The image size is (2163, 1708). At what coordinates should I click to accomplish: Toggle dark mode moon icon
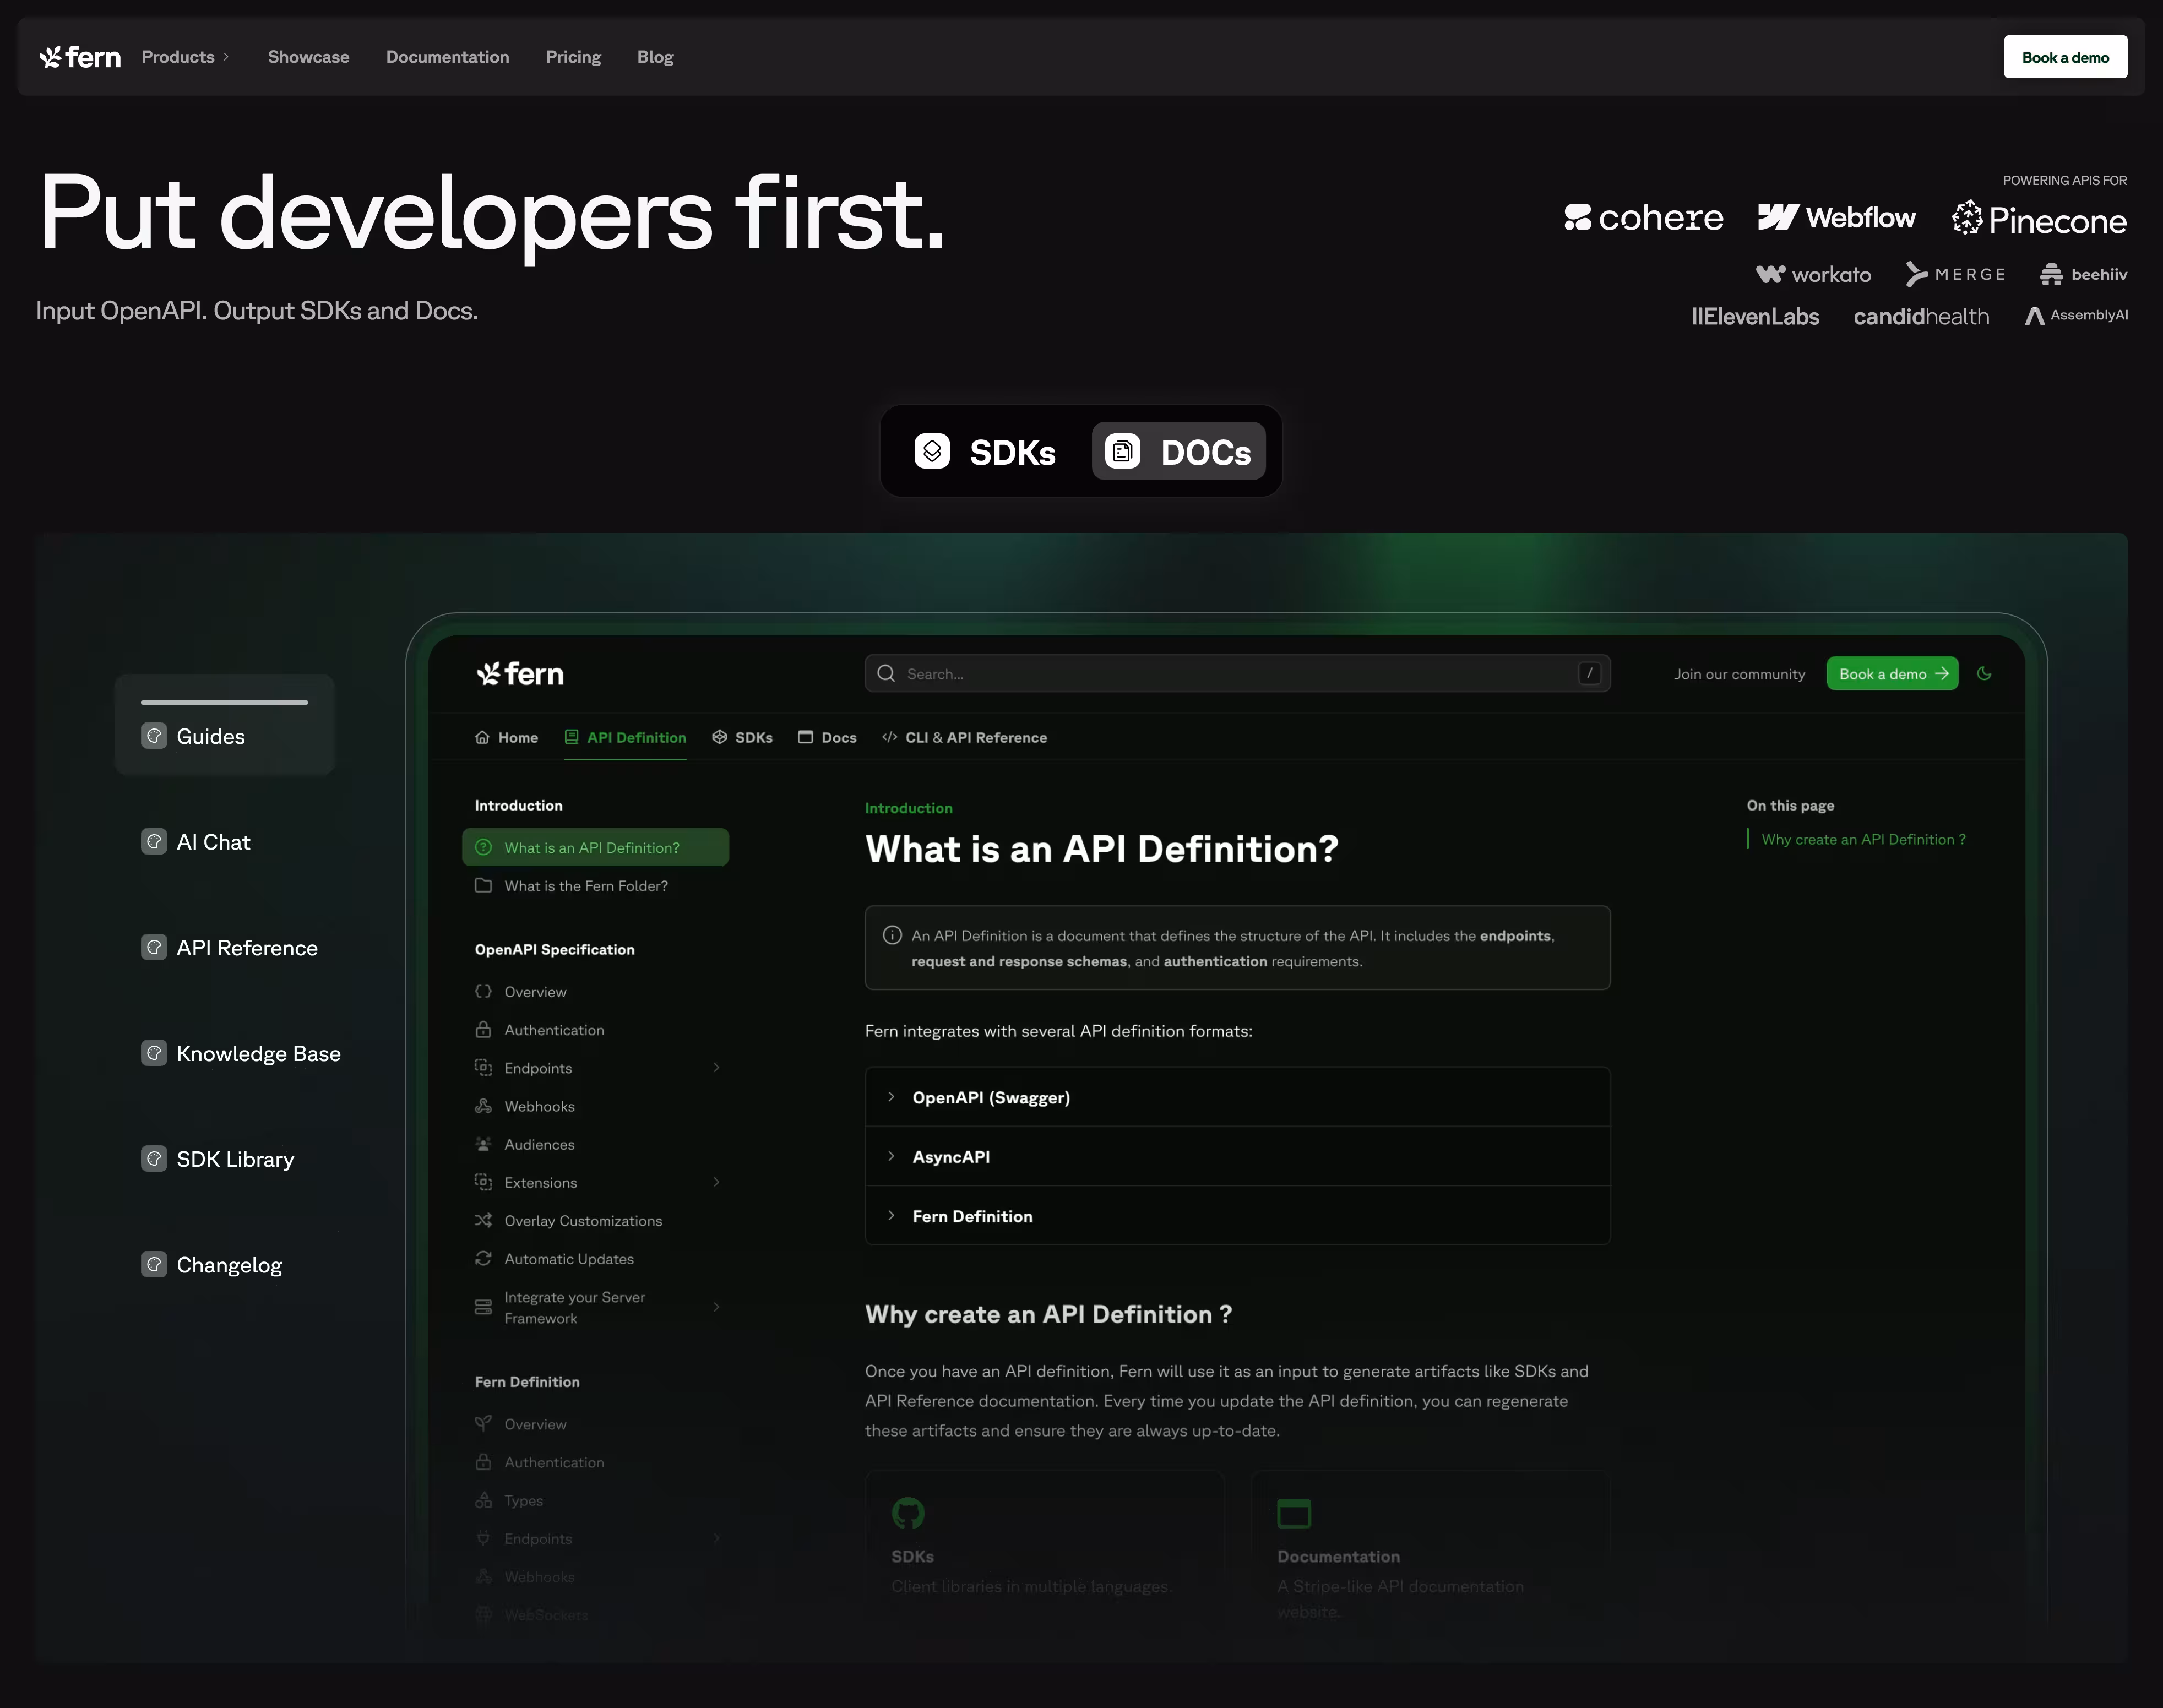[x=1984, y=674]
